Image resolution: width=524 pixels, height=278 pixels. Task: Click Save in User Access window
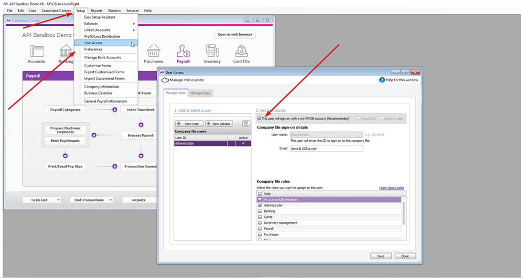(x=381, y=256)
